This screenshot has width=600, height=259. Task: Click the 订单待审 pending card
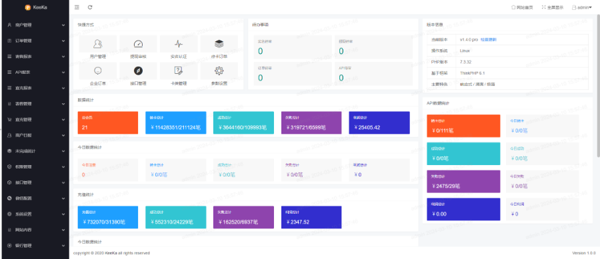pyautogui.click(x=293, y=74)
